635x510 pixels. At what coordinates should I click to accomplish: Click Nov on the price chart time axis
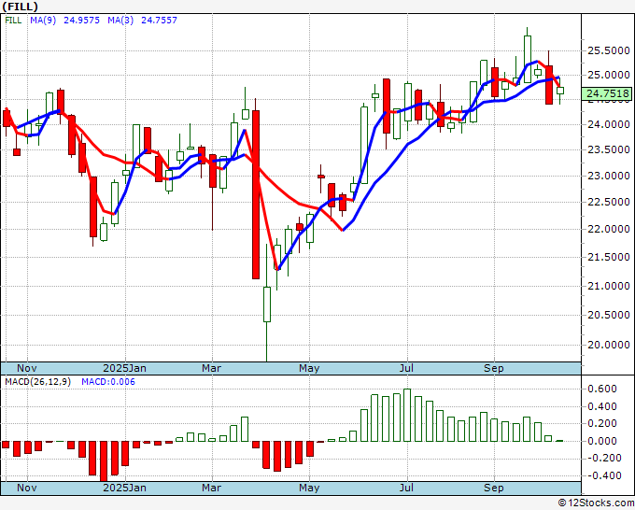click(27, 368)
